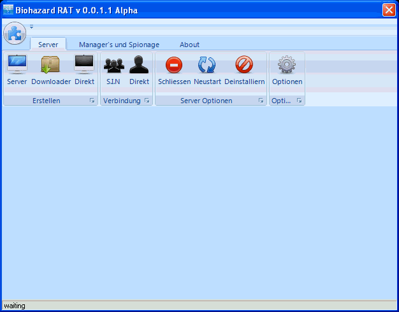This screenshot has width=399, height=312.
Task: Select the Deinstallieren icon
Action: coord(244,65)
